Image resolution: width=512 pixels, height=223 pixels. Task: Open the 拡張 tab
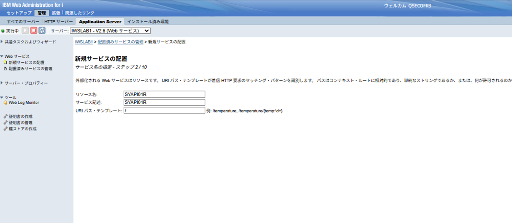(56, 13)
